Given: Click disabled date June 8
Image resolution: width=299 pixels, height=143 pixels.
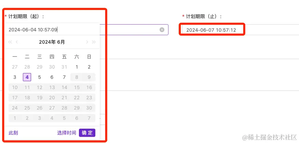Looking at the screenshot, I should [x=77, y=77].
